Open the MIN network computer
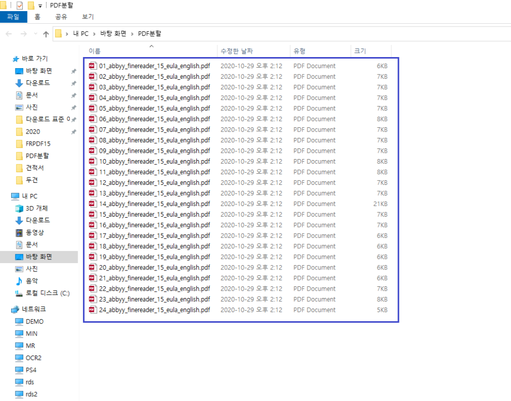This screenshot has height=401, width=511. point(31,333)
